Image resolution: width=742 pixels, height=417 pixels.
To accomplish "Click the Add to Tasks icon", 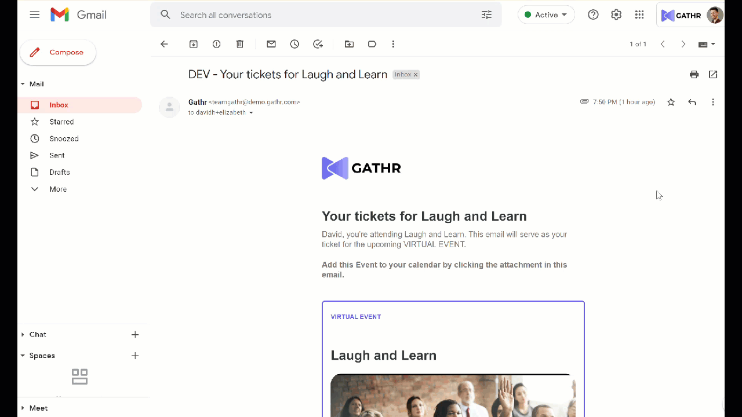I will coord(318,44).
